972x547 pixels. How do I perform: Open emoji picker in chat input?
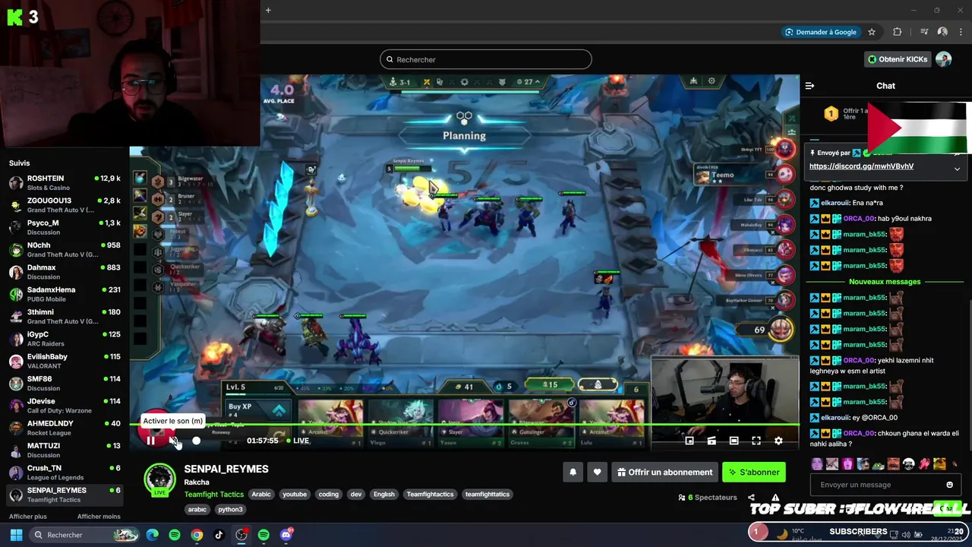click(949, 485)
